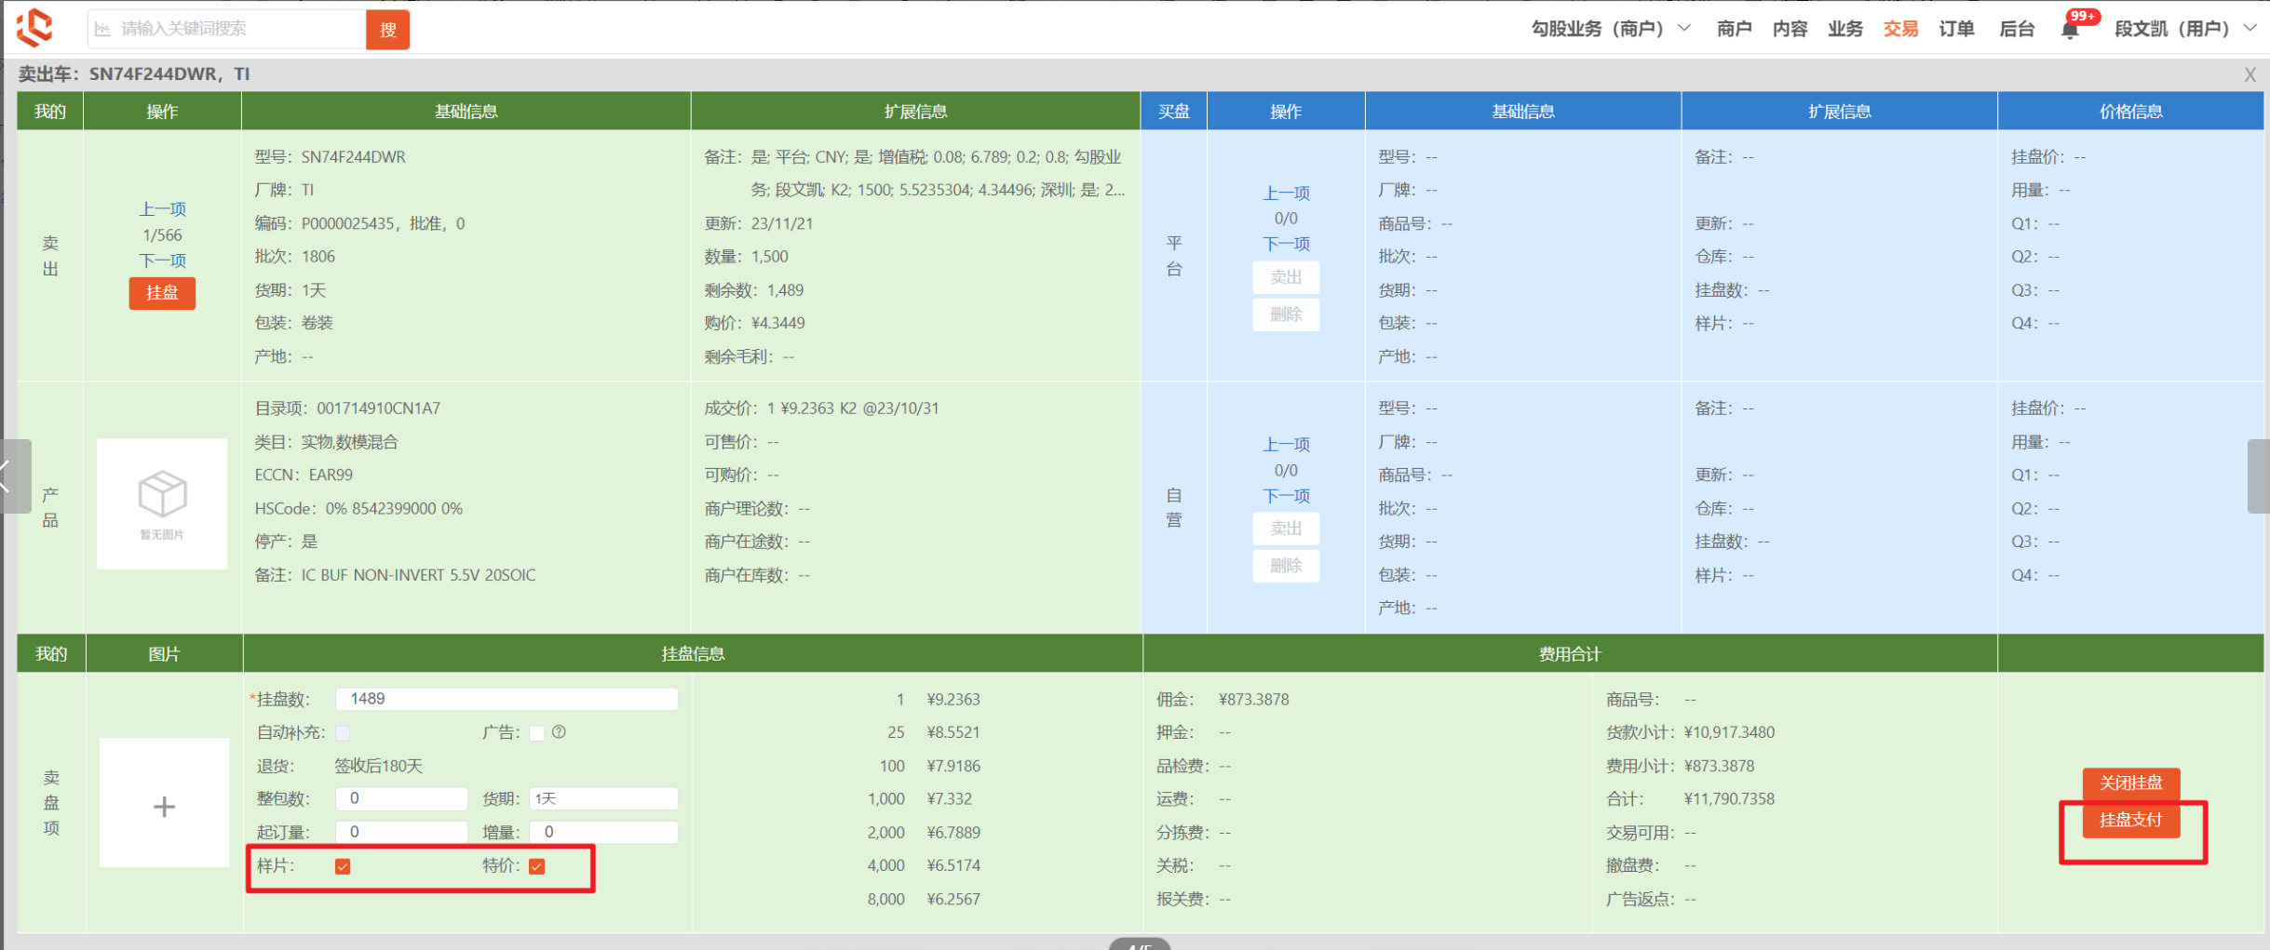2270x950 pixels.
Task: Click 下一项 in the 自营 row
Action: (x=1286, y=496)
